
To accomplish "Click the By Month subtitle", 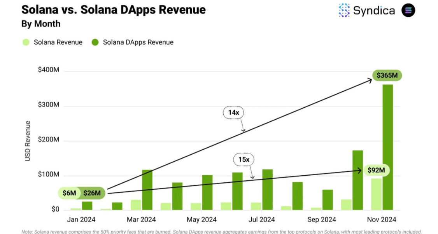I will click(x=41, y=24).
